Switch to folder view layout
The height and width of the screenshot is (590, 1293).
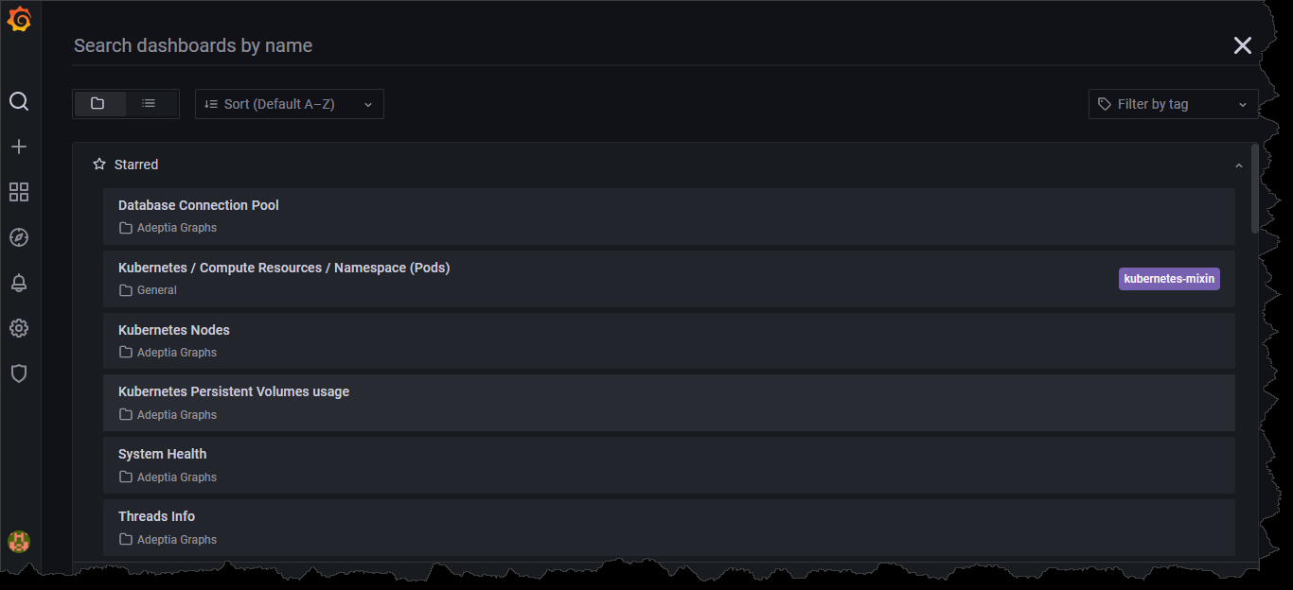[99, 104]
